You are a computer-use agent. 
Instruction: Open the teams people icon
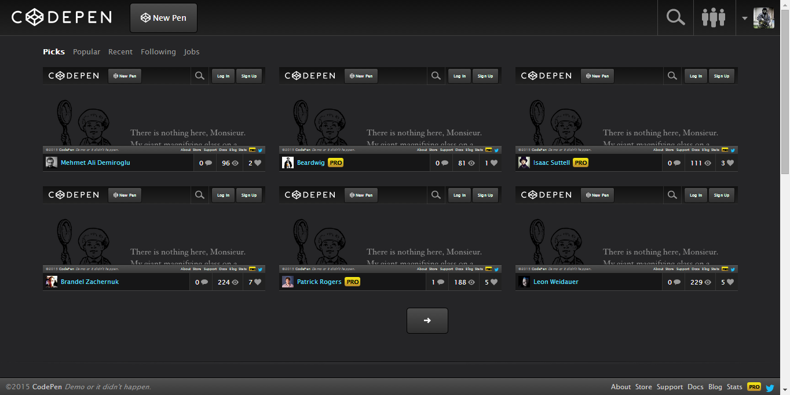[x=714, y=17]
